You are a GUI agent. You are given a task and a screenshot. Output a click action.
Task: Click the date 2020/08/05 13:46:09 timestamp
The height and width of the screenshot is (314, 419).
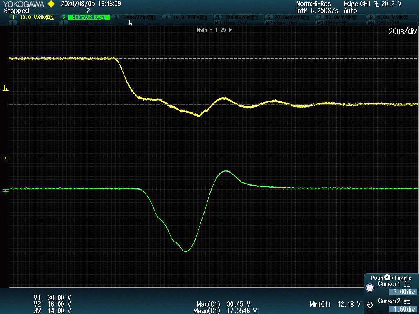pyautogui.click(x=91, y=4)
